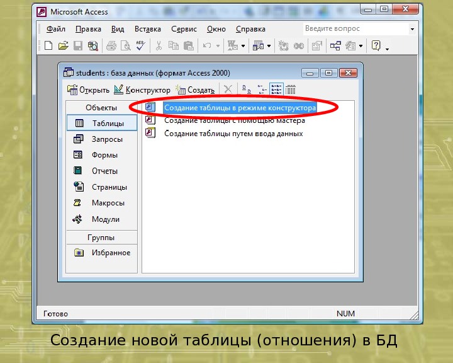The image size is (453, 363).
Task: Switch to Details view
Action: coord(290,89)
